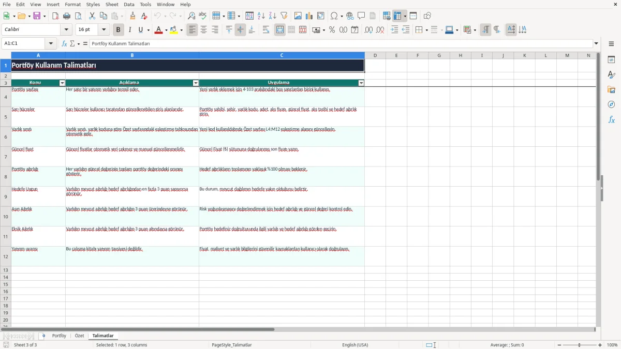
Task: Click the AutoFilter funnel icon
Action: [284, 16]
